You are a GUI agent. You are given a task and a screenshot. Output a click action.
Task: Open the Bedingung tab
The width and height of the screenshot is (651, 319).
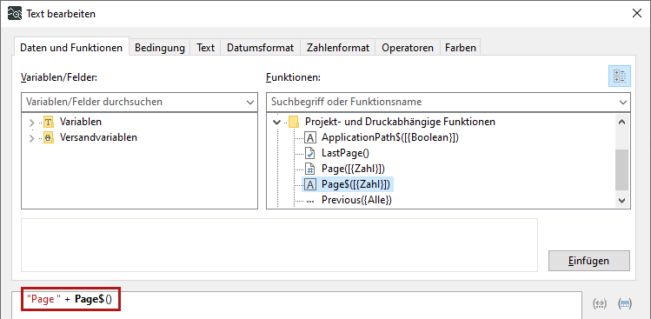tap(160, 48)
